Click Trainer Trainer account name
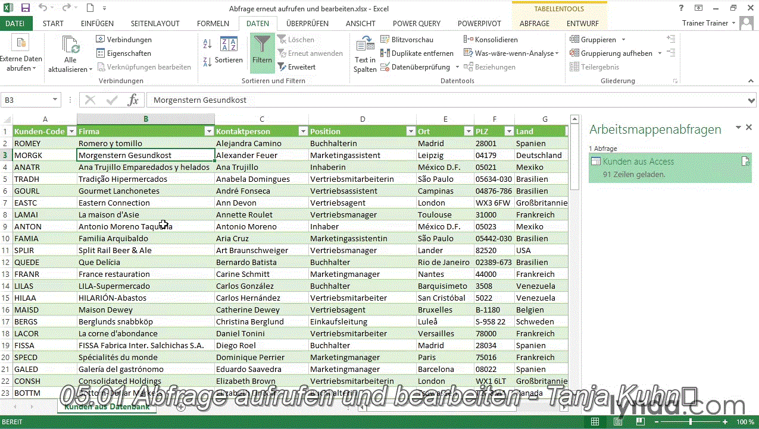This screenshot has height=429, width=759. point(705,23)
